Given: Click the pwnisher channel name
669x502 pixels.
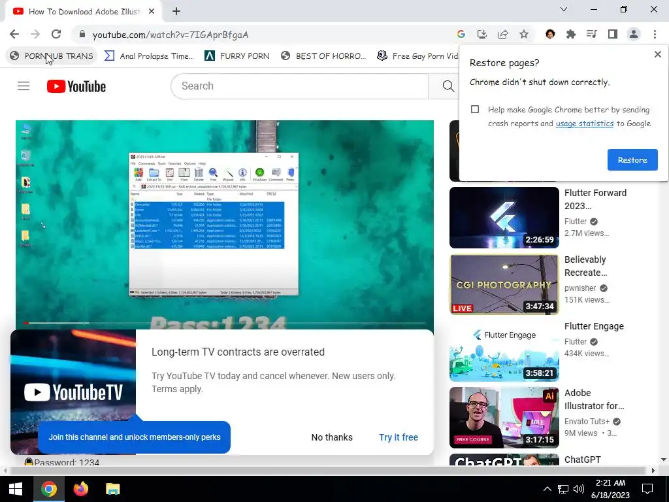Looking at the screenshot, I should click(x=580, y=288).
